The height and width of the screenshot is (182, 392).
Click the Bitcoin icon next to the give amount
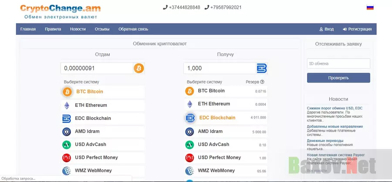[139, 68]
